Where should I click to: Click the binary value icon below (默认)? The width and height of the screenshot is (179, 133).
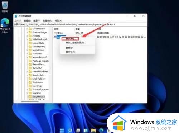click(x=55, y=37)
